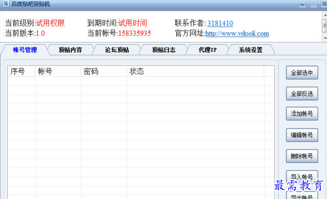Image resolution: width=327 pixels, height=199 pixels.
Task: Click the red text 试用权限
Action: click(x=50, y=23)
